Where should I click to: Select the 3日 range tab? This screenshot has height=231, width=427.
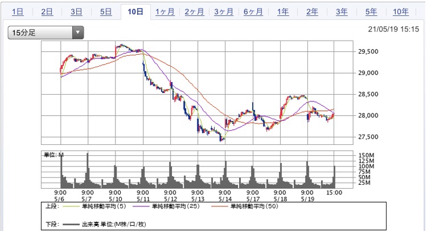click(x=76, y=12)
